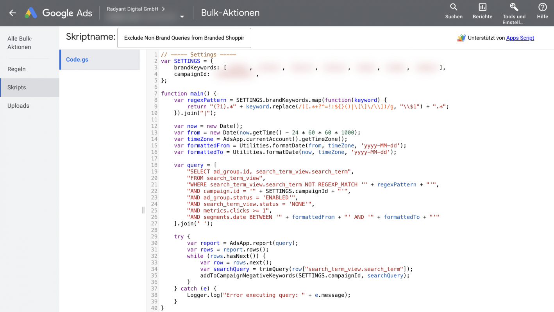
Task: Click the 'Skriptname:' label
Action: coord(91,37)
